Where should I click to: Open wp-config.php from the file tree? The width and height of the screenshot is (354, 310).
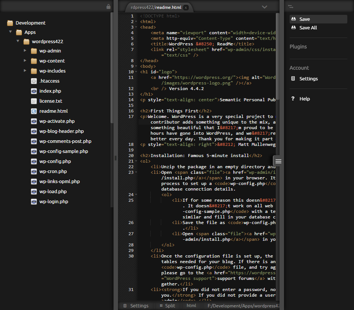click(x=55, y=161)
